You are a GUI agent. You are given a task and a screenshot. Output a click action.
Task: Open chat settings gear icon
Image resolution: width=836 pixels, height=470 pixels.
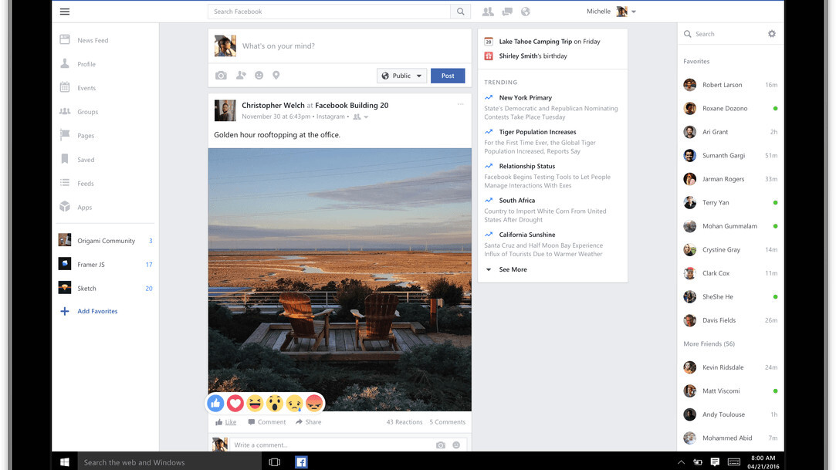(771, 34)
